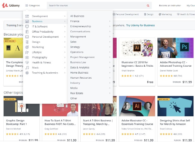Click the Categories grid icon
This screenshot has height=142, width=195.
coord(27,6)
